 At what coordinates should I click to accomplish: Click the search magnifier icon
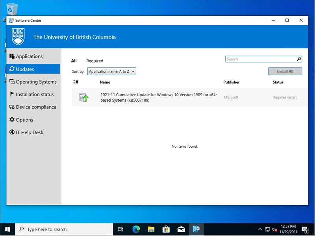click(299, 59)
